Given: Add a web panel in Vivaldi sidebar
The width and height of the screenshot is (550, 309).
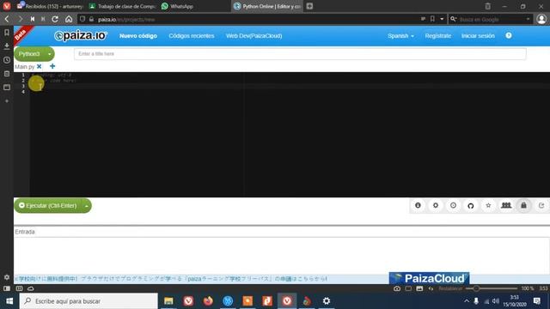Looking at the screenshot, I should pos(7,101).
